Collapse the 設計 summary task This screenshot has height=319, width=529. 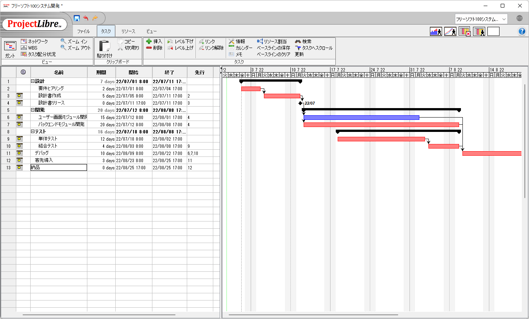click(x=33, y=81)
